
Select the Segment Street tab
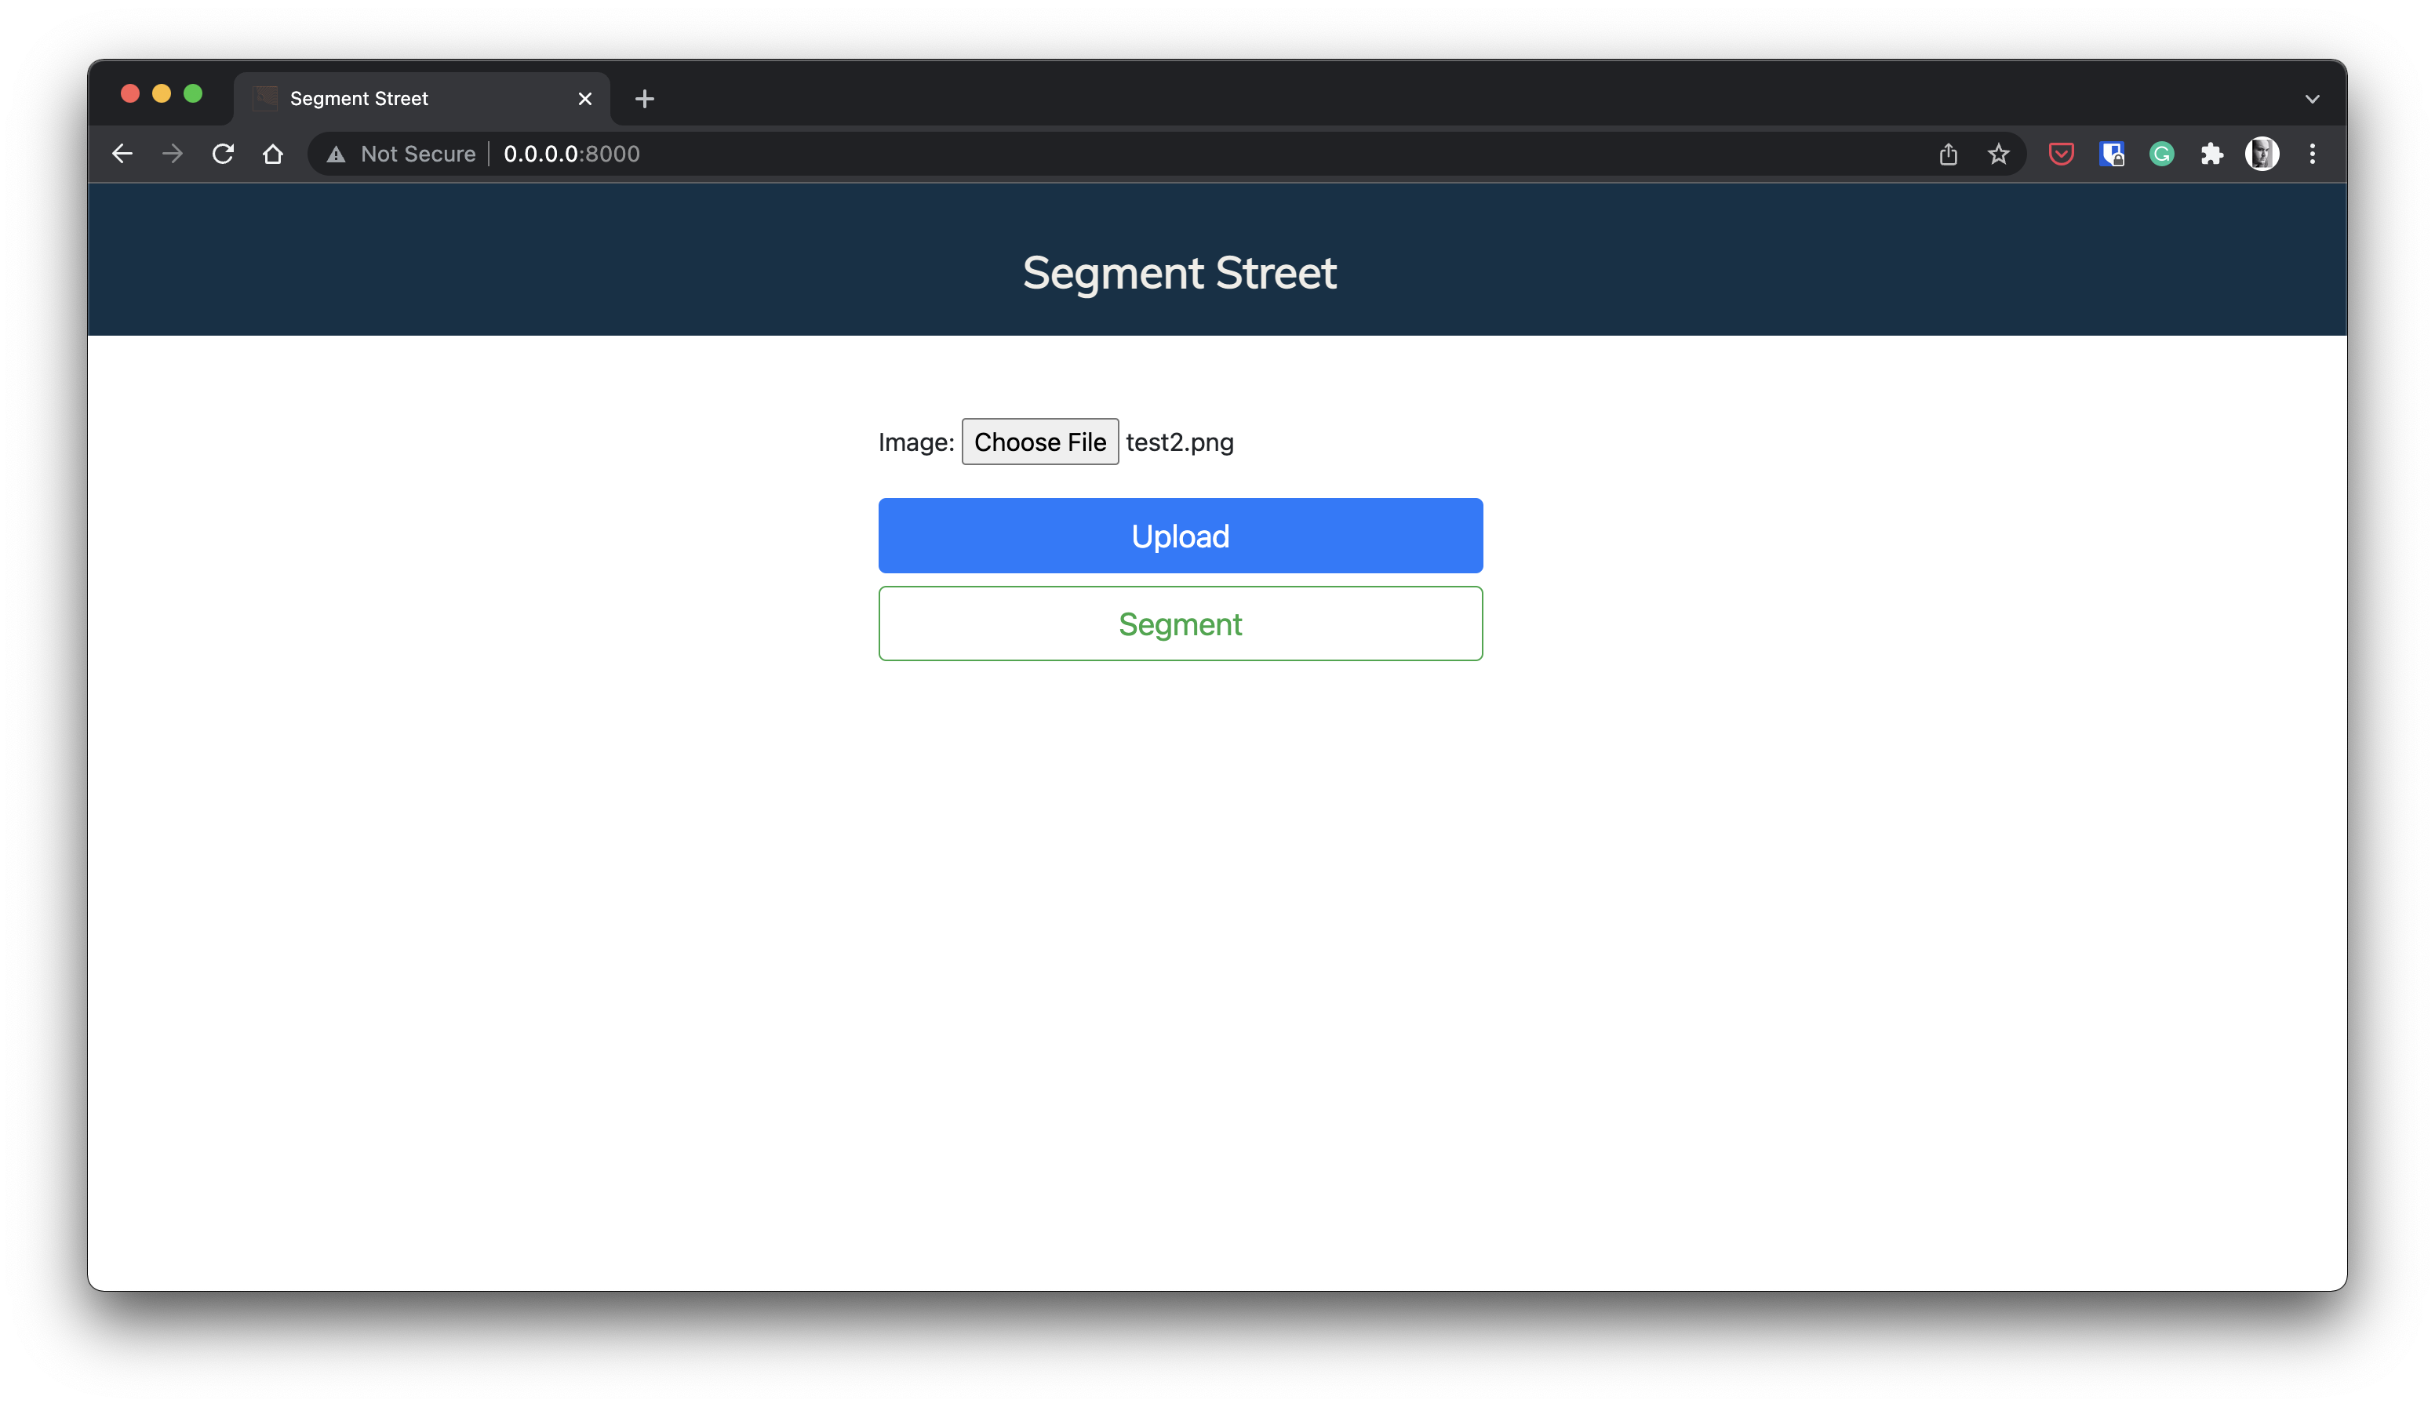pos(421,99)
